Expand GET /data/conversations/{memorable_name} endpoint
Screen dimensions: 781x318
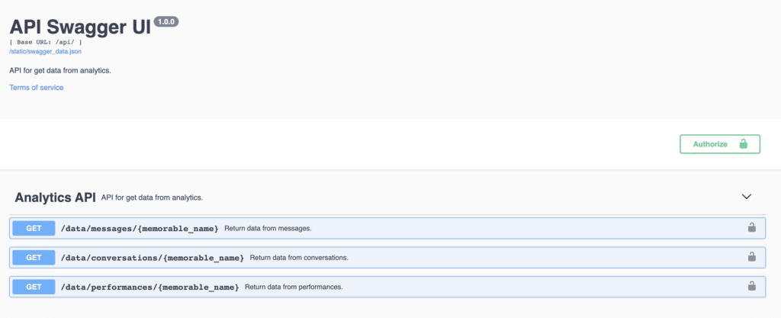pos(387,257)
